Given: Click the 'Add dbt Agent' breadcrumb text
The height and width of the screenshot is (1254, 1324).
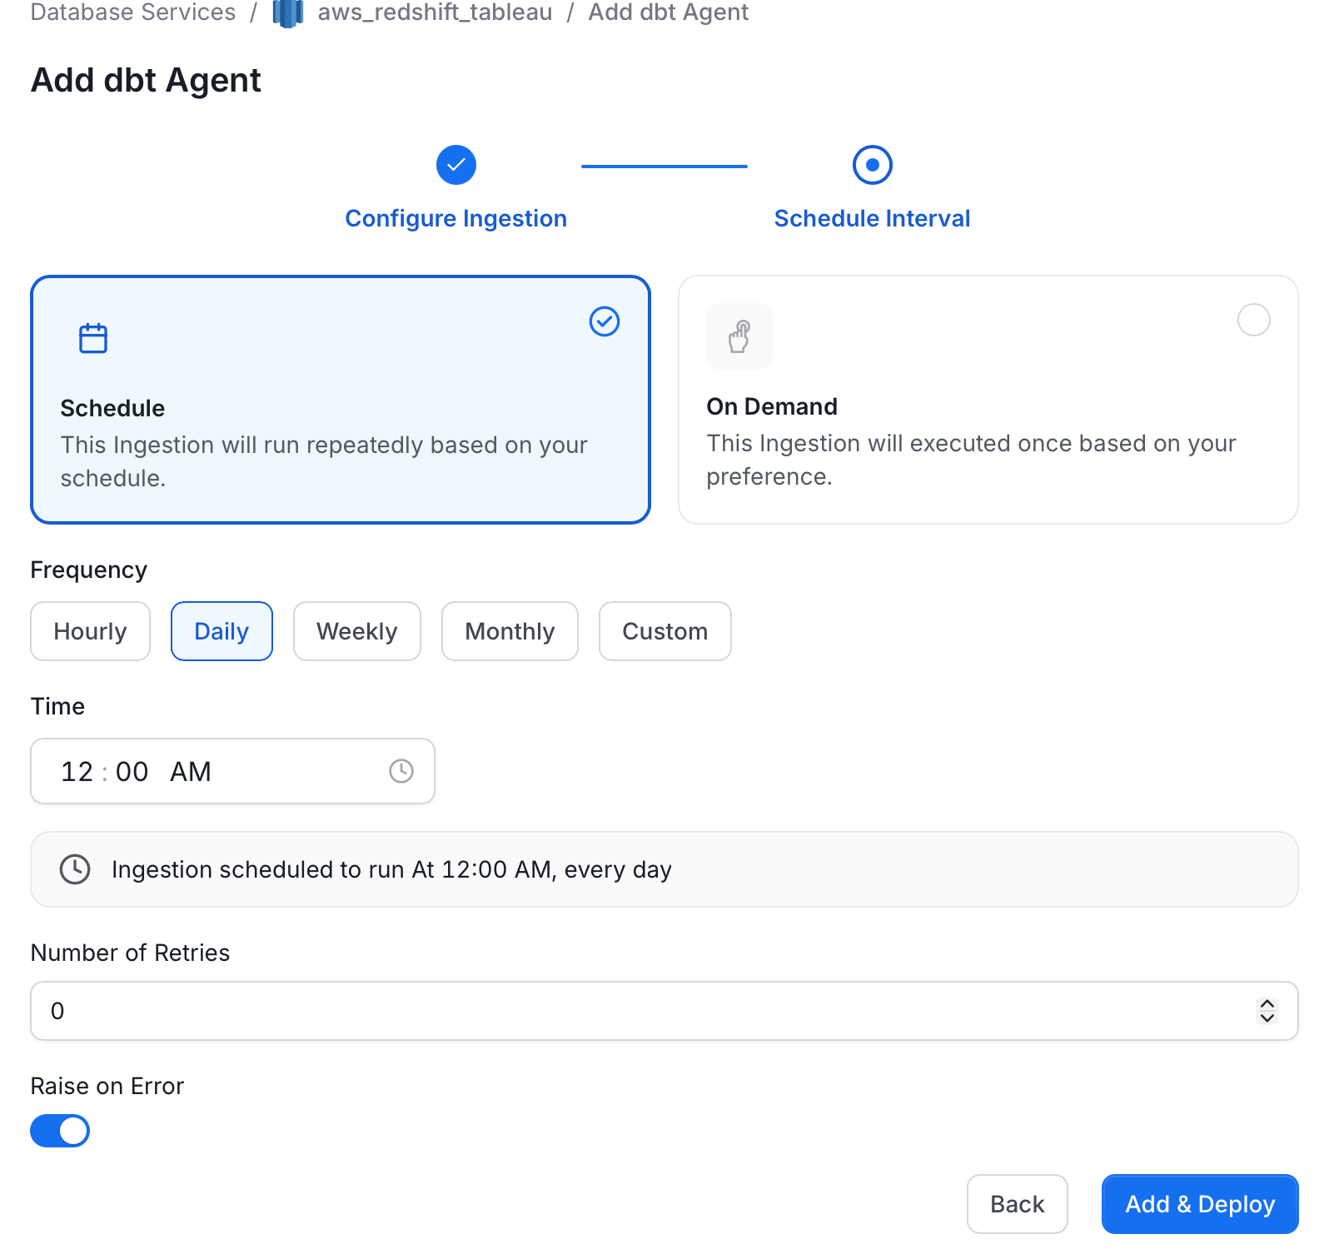Looking at the screenshot, I should point(669,12).
